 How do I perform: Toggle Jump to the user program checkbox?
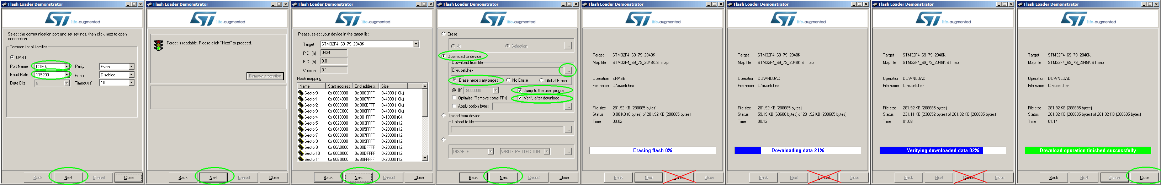[520, 90]
